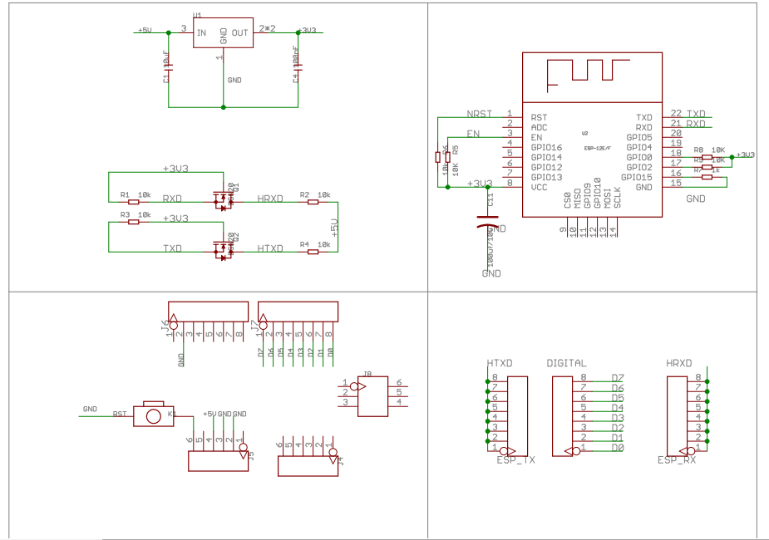Screen dimensions: 769x540
Task: Click resistor R8 10K on the GPIO0 line
Action: tap(707, 156)
